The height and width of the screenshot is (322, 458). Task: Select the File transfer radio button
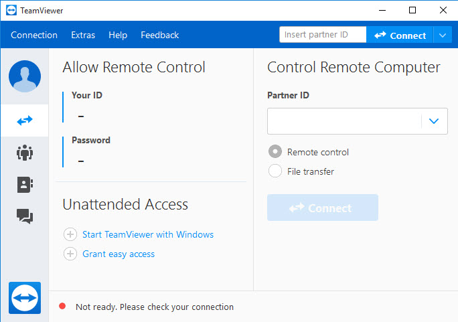click(x=275, y=171)
